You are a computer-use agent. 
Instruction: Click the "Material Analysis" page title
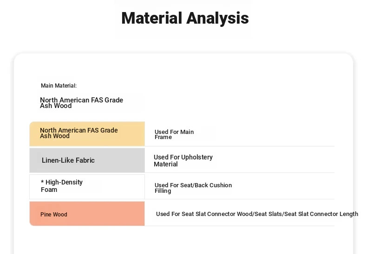(x=185, y=19)
